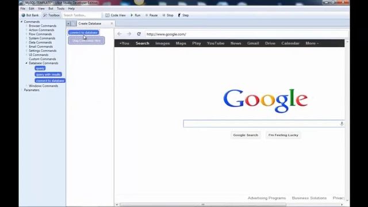Expand Data Commands category
Screen dimensions: 368x207
(x=26, y=43)
